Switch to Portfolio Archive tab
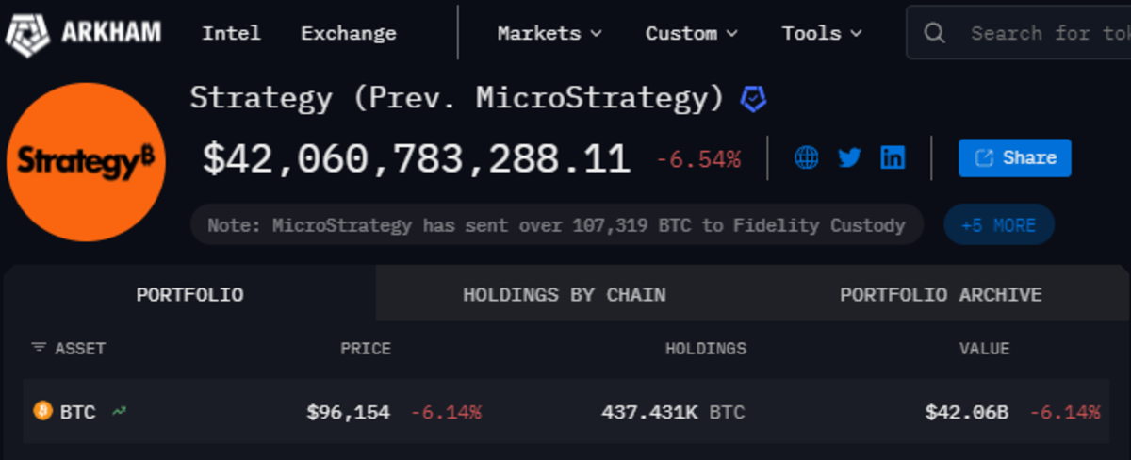Viewport: 1131px width, 460px height. (x=941, y=295)
